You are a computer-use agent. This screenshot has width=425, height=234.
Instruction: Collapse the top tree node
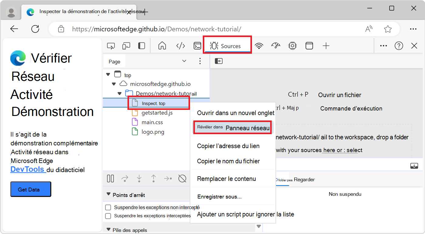(108, 74)
